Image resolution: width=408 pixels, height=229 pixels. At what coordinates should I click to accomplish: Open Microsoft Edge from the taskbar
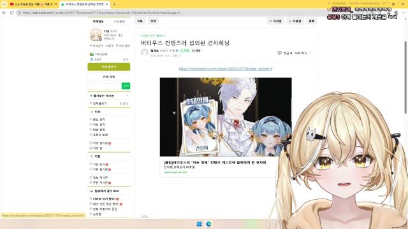[x=208, y=224]
